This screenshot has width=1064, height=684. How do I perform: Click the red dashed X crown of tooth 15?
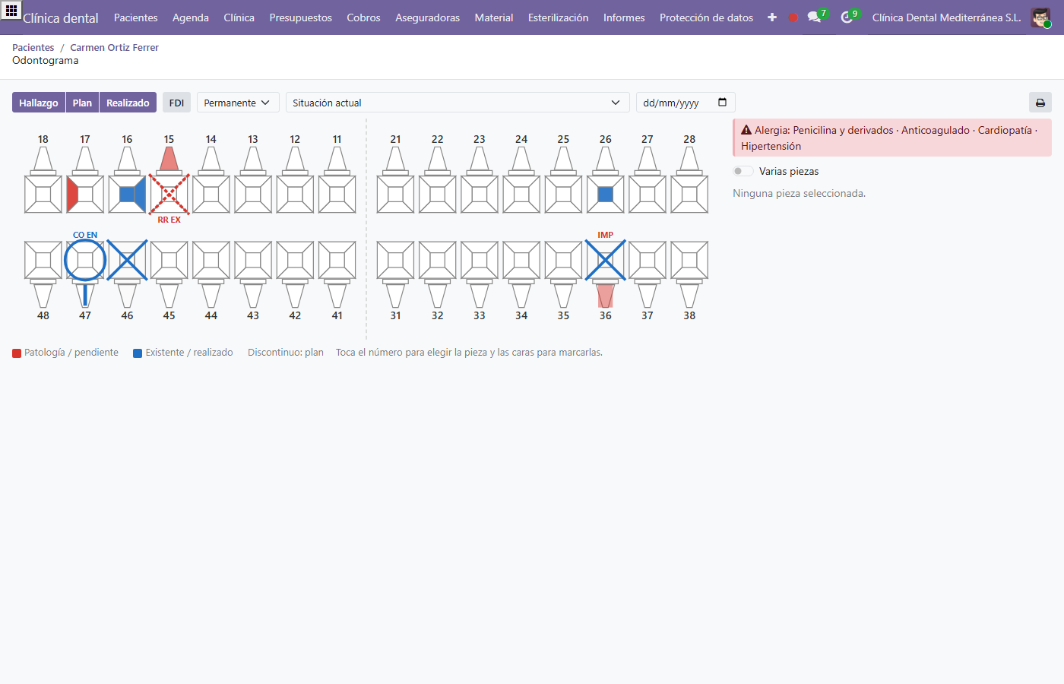169,195
